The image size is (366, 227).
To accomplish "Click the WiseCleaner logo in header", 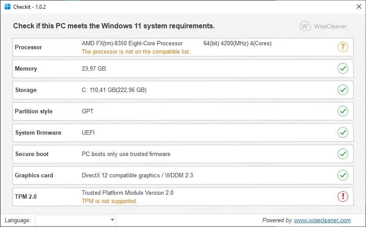I will pos(323,26).
